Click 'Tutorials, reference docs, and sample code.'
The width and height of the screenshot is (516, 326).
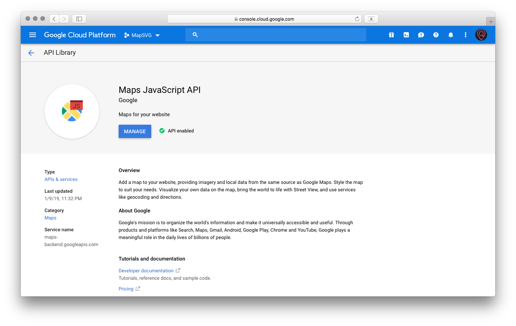click(x=165, y=278)
